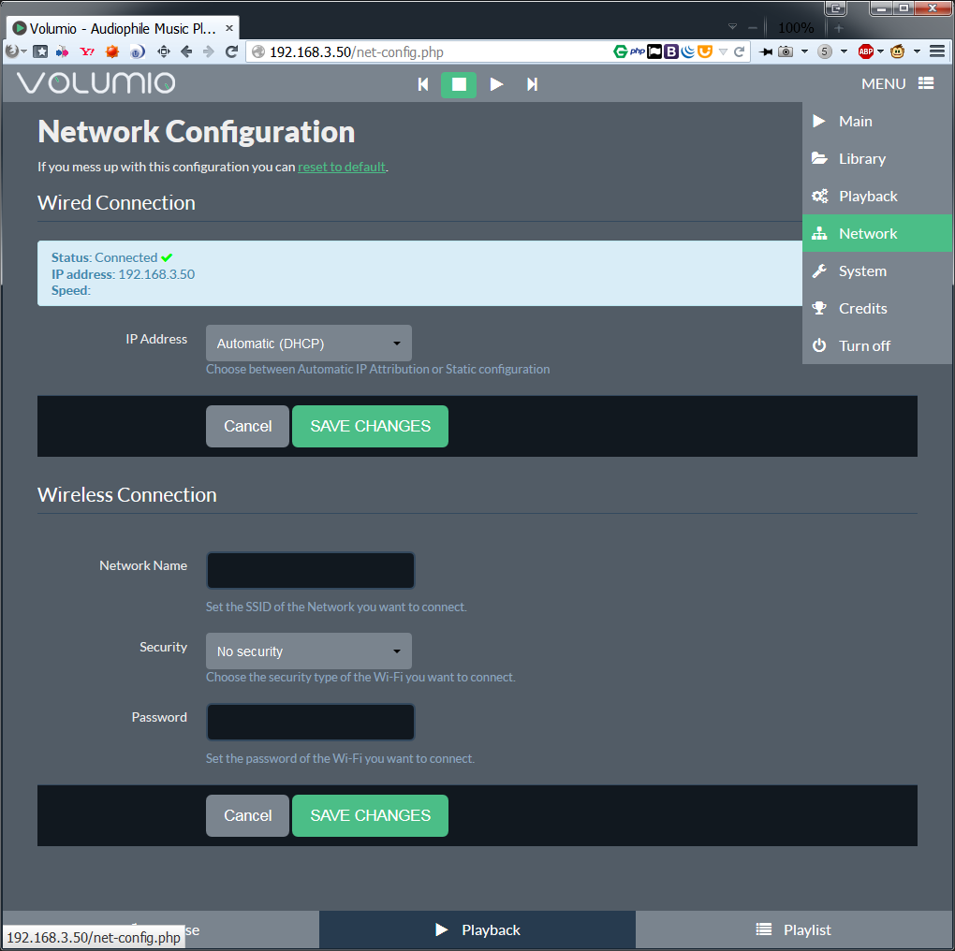This screenshot has height=951, width=955.
Task: Expand the number 5 badge dropdown arrow
Action: [844, 51]
